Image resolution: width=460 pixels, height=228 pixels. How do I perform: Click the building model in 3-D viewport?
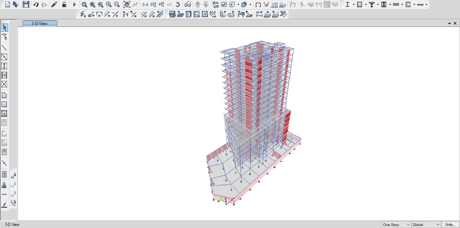254,123
